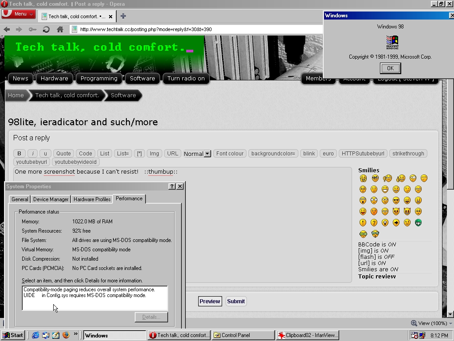Insert an Img BBCode tag

click(154, 153)
